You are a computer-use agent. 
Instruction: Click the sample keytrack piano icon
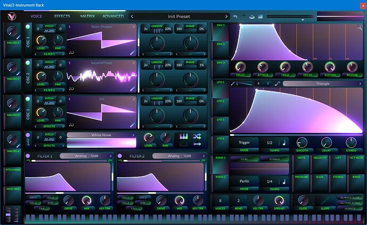tap(183, 136)
